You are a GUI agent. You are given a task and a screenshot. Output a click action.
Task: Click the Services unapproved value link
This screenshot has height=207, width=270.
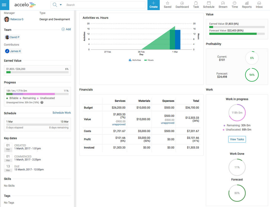[x=119, y=124]
